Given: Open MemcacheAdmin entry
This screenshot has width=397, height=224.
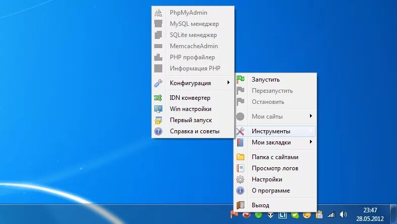Looking at the screenshot, I should coord(193,46).
